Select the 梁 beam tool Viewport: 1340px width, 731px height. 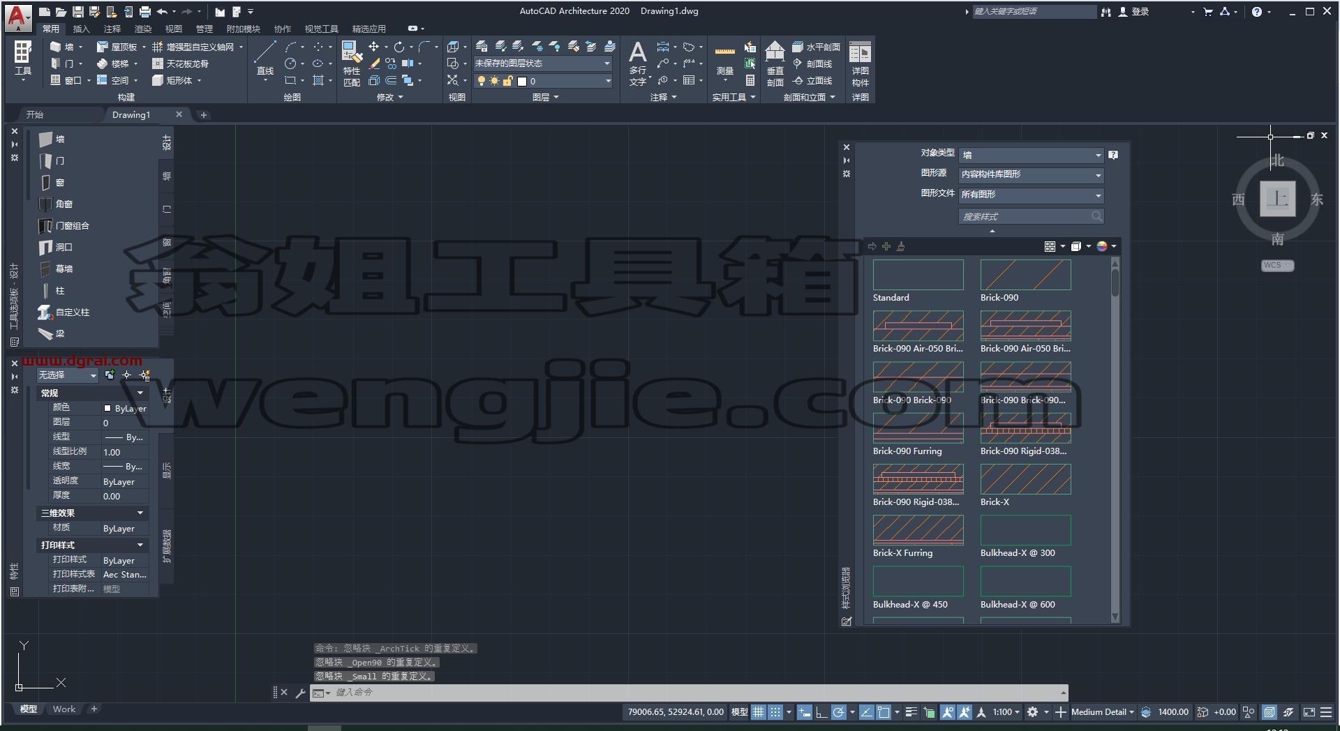52,334
